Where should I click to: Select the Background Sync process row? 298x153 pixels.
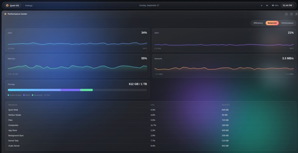pos(150,136)
